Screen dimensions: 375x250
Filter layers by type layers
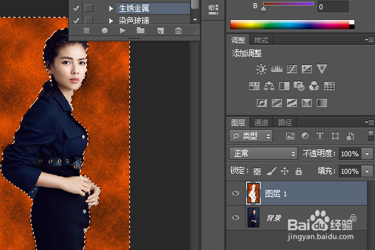[320, 136]
